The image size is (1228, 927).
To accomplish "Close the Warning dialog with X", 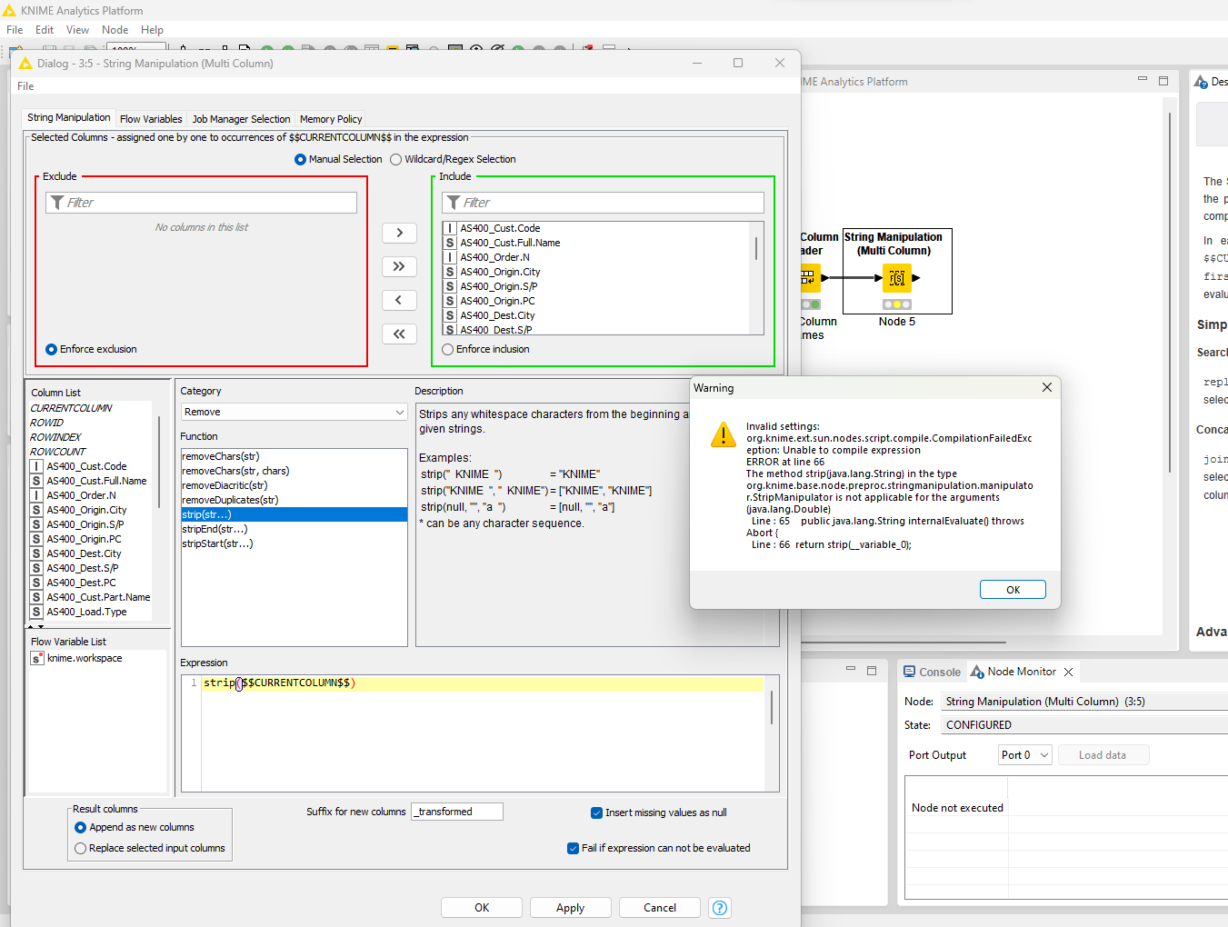I will [1047, 387].
